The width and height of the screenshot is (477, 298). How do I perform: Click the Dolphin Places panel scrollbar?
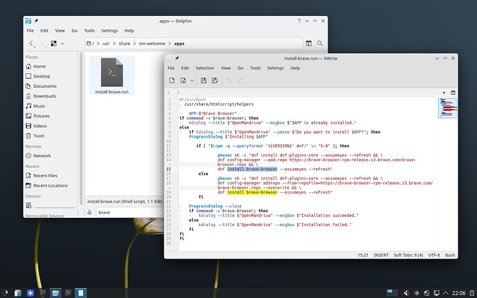[x=81, y=128]
